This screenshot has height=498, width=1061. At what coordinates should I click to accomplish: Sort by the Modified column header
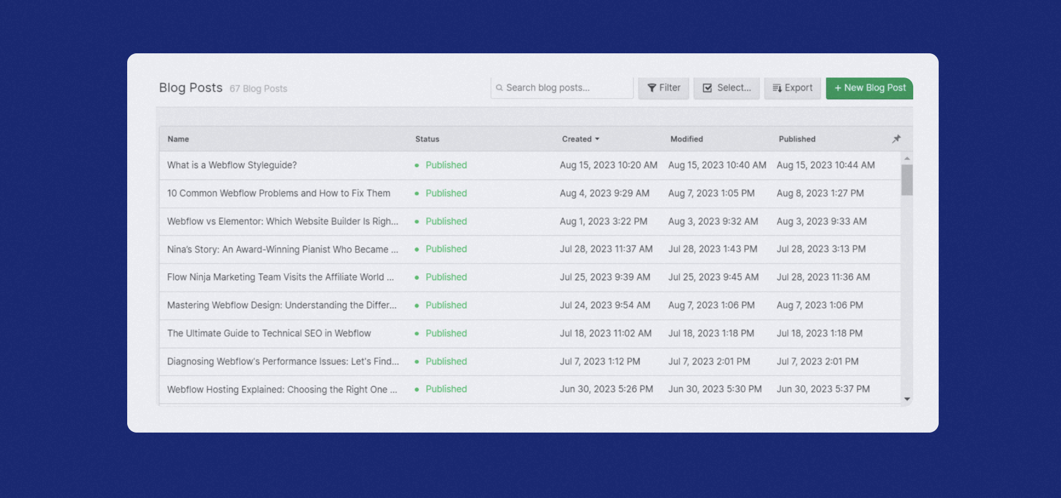686,139
